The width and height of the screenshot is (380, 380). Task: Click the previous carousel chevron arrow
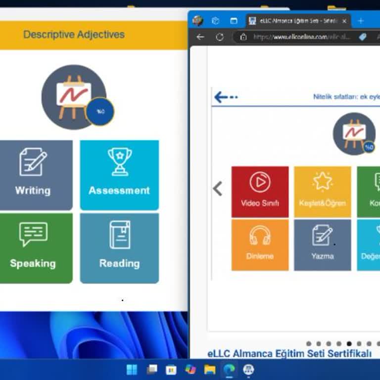coord(218,189)
